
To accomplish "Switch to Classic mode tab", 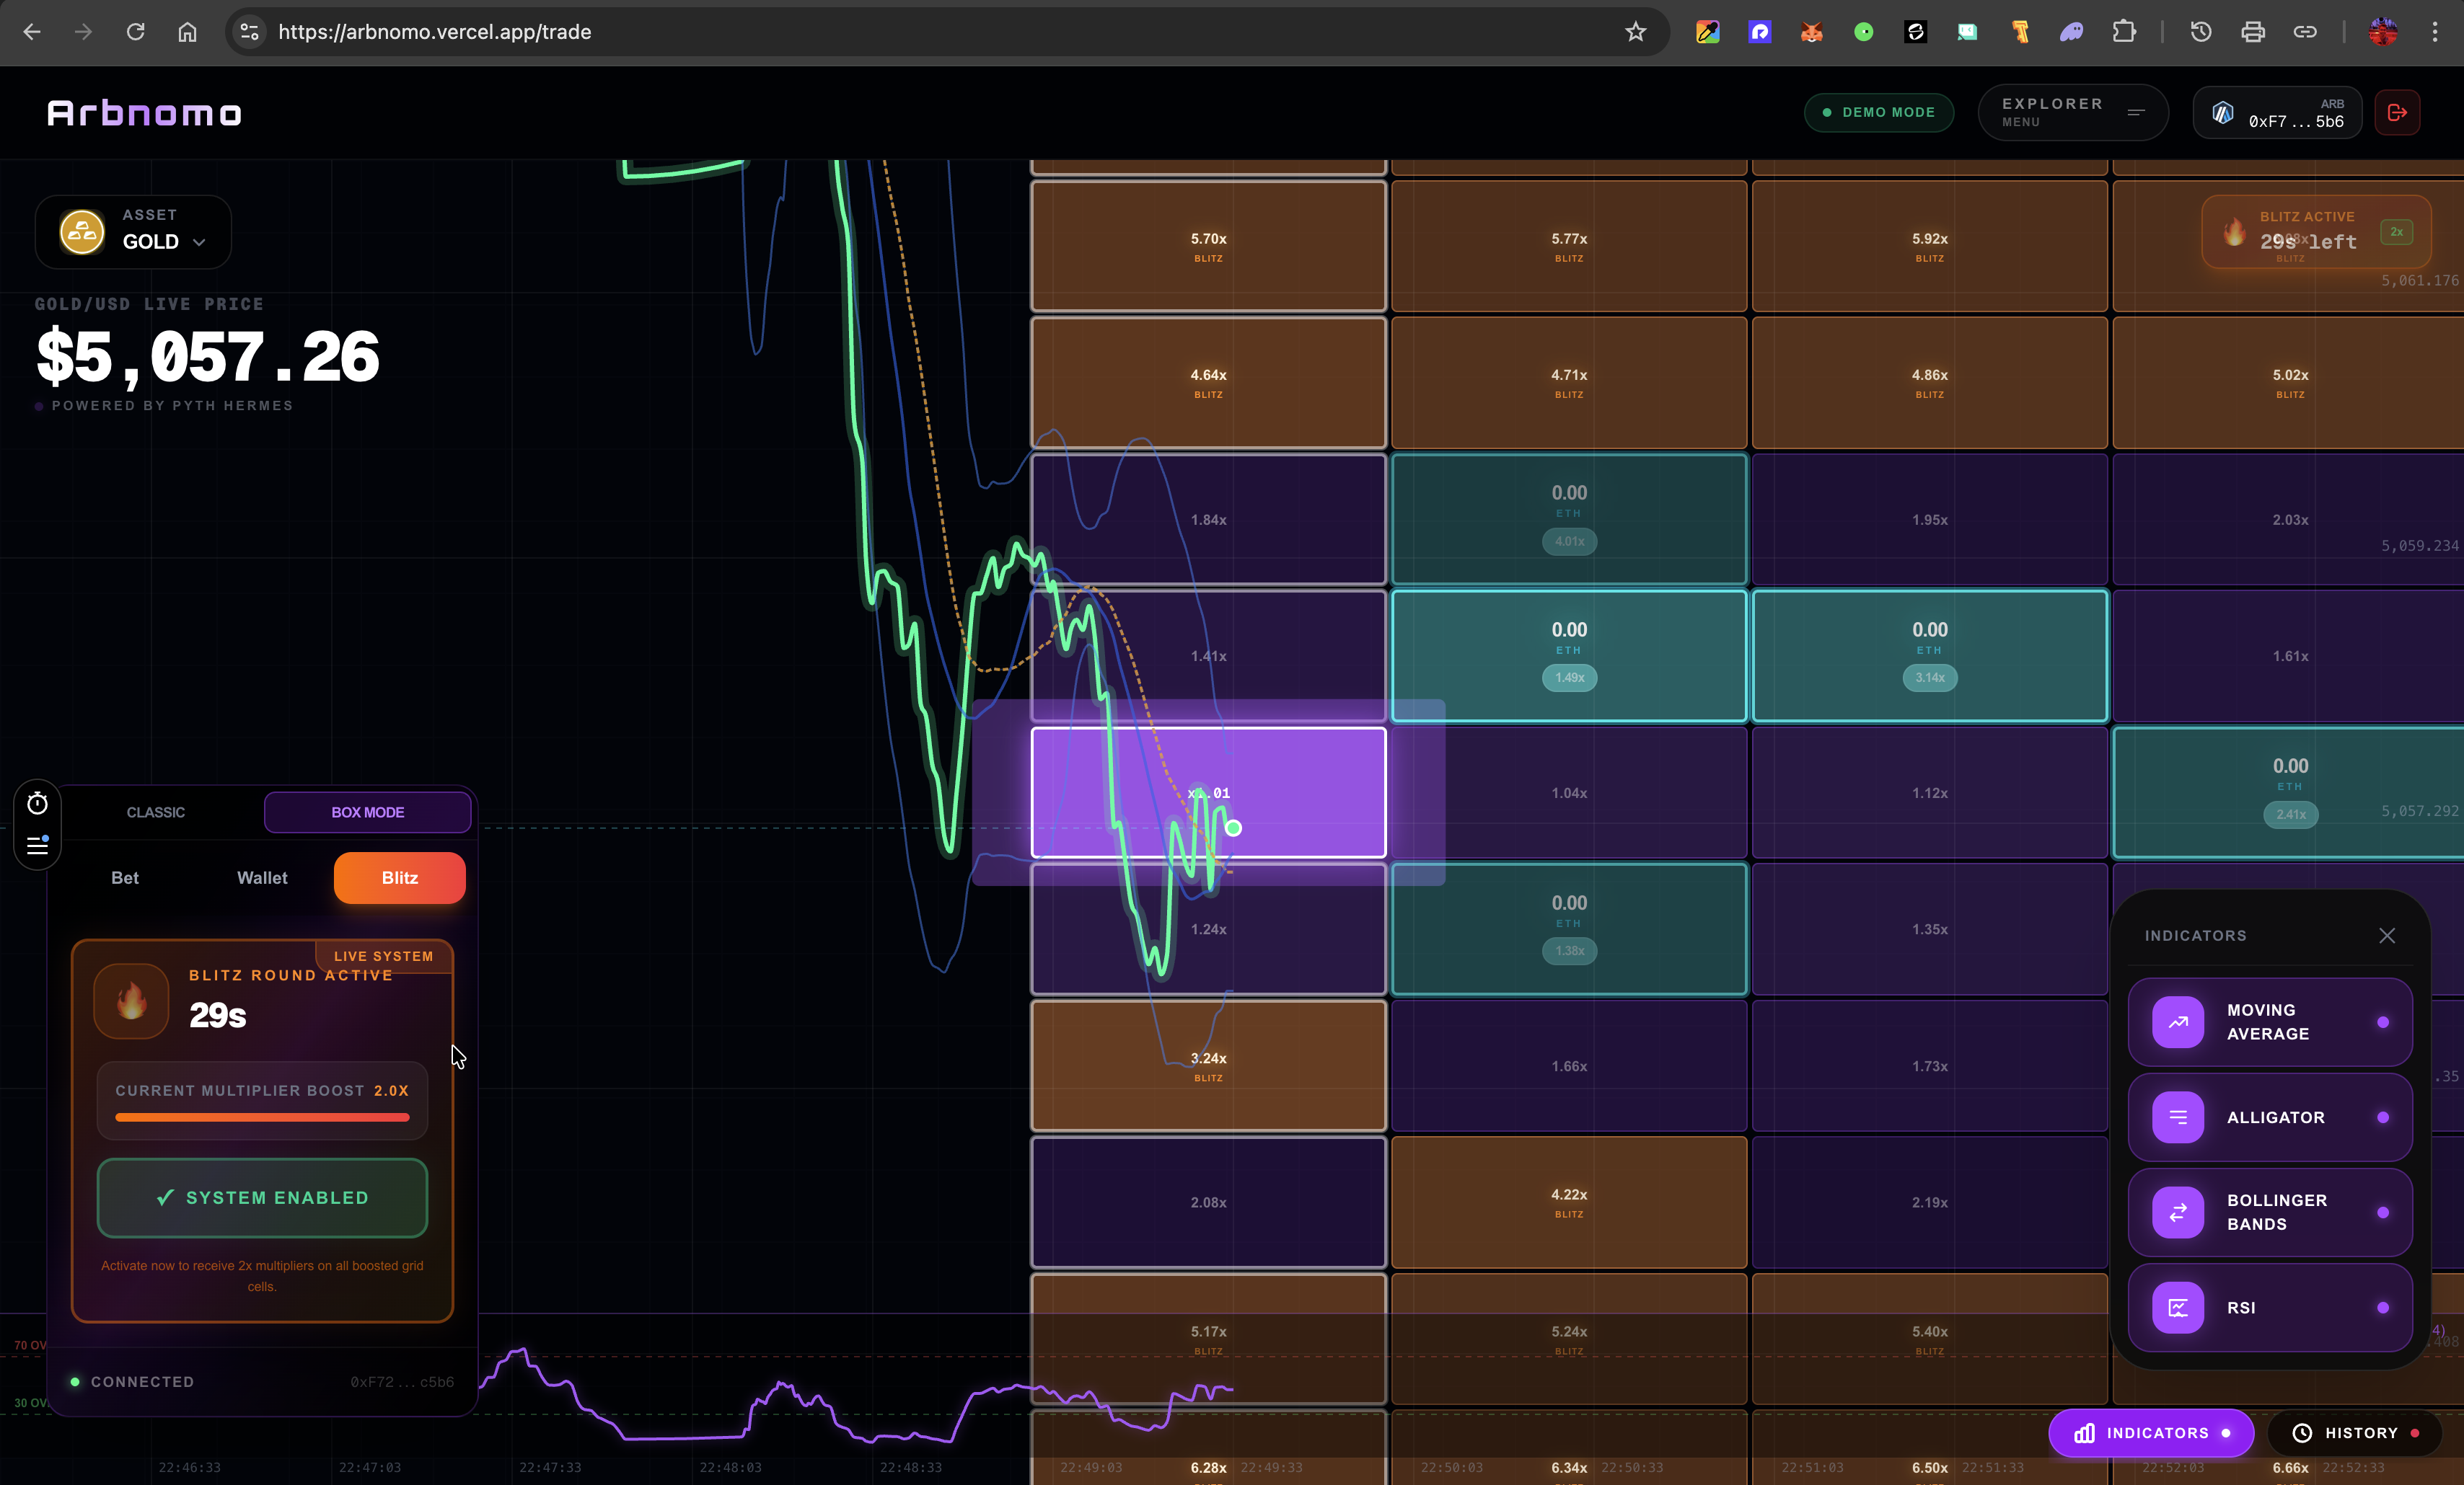I will click(x=156, y=812).
